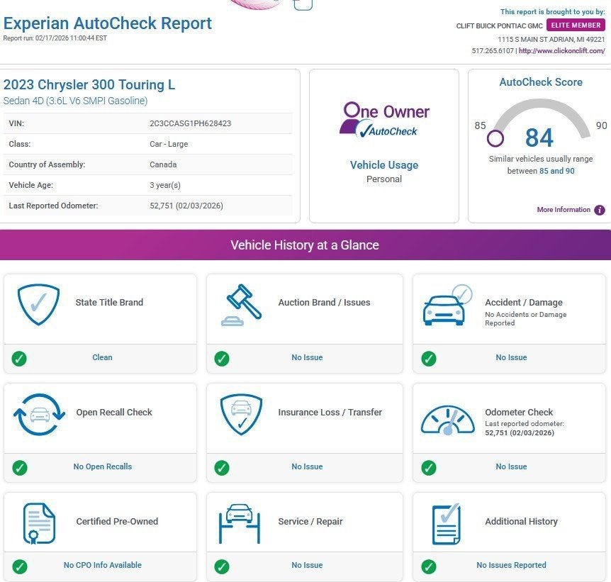Click the More Information link
The width and height of the screenshot is (611, 582).
tap(564, 210)
